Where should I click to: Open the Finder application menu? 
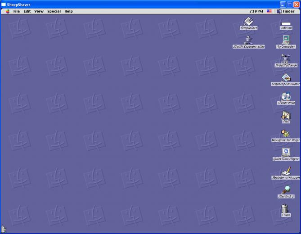(x=286, y=11)
